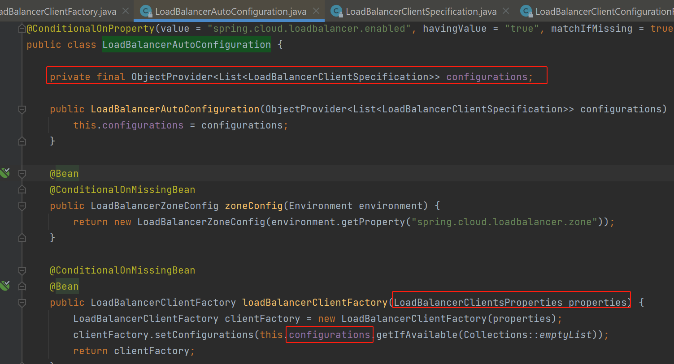674x364 pixels.
Task: Click configurations field name in private final declaration
Action: pyautogui.click(x=487, y=77)
